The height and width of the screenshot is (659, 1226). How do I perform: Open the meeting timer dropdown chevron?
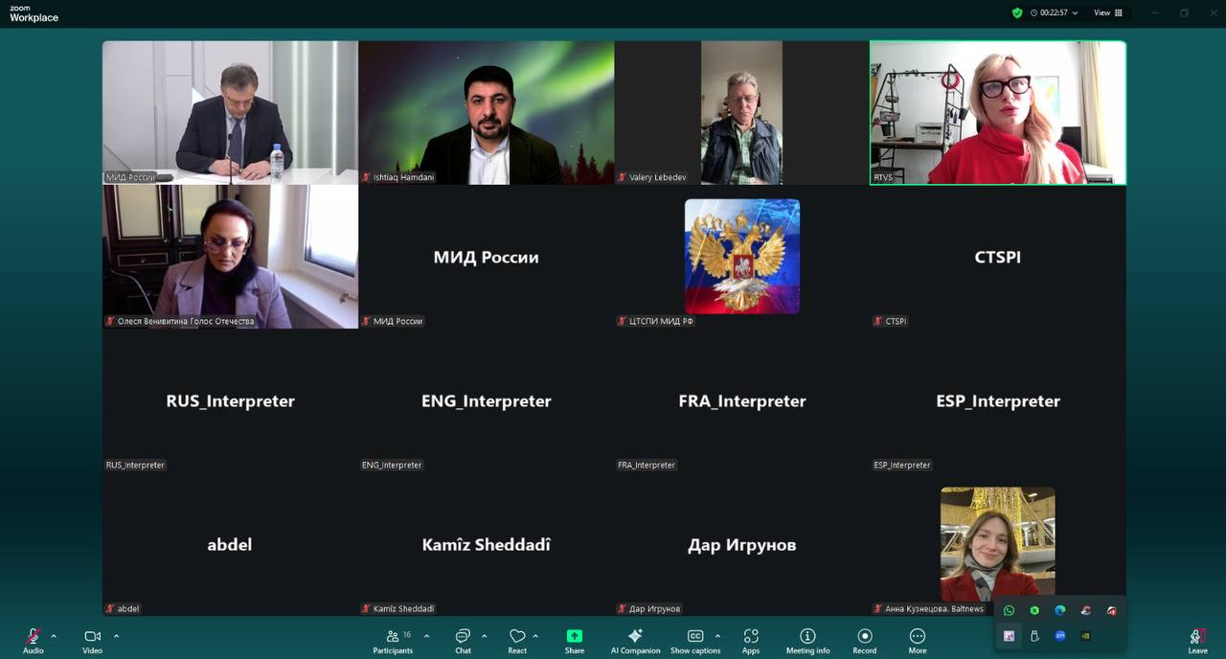click(1075, 13)
